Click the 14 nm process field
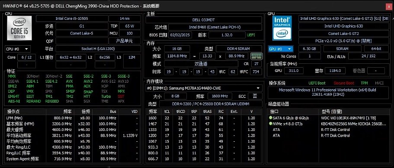The width and height of the screenshot is (394, 168). 125,19
